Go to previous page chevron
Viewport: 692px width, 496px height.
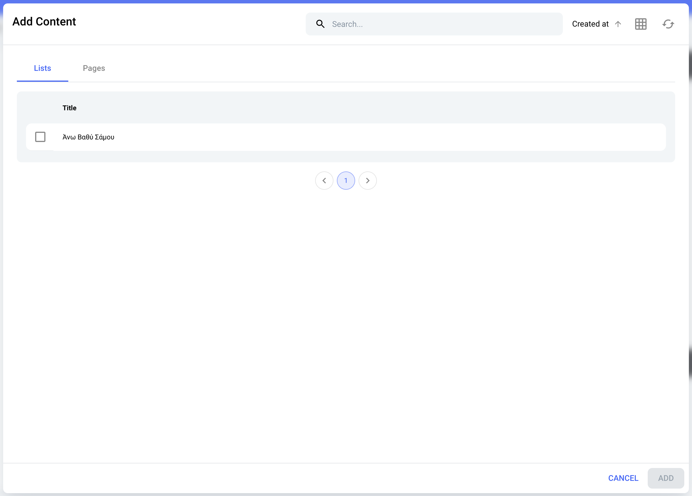point(324,181)
